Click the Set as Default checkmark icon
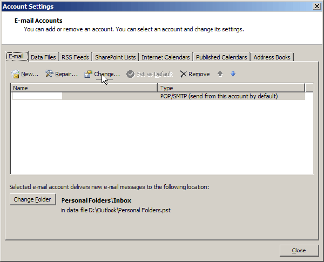Screen dimensions: 324x262 (x=130, y=74)
